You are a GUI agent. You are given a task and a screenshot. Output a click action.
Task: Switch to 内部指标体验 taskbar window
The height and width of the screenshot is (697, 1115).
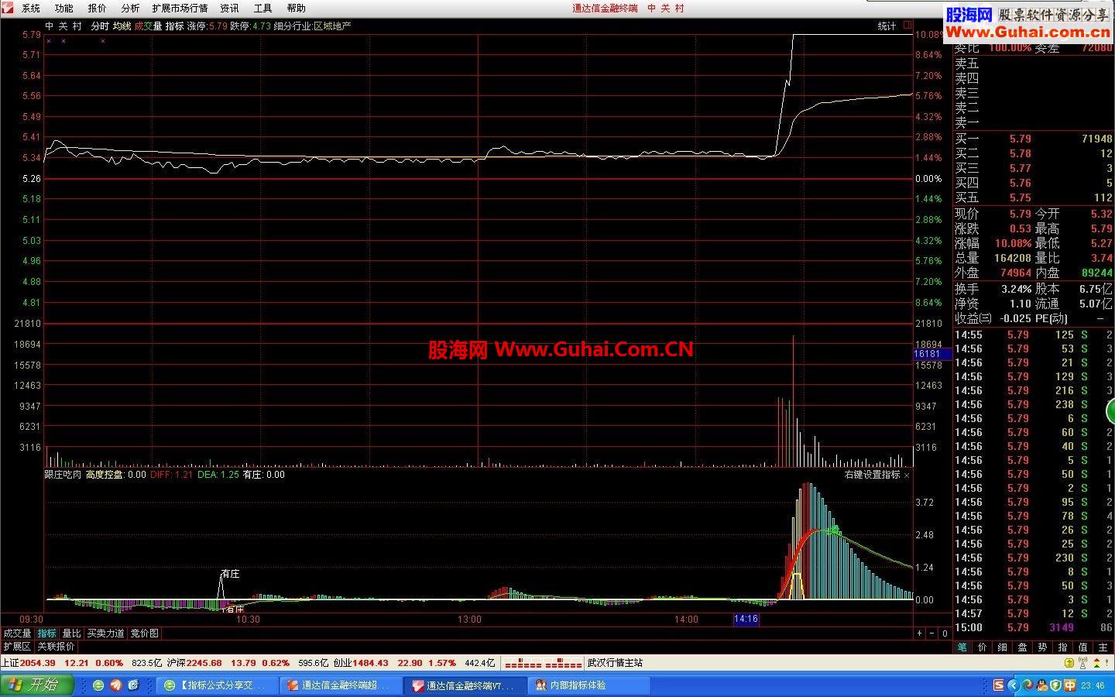point(588,685)
